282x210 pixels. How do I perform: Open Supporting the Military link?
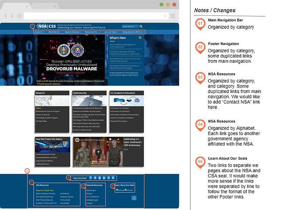[x=44, y=161]
